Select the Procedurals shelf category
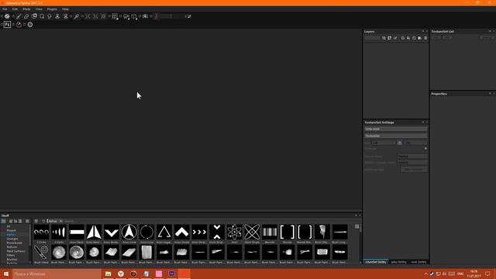The height and width of the screenshot is (279, 496). click(x=14, y=243)
